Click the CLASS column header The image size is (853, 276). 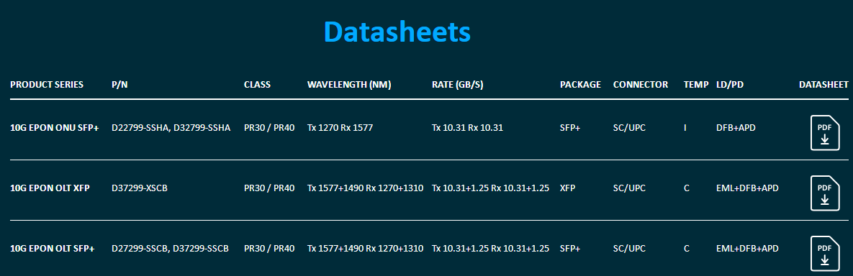point(257,85)
